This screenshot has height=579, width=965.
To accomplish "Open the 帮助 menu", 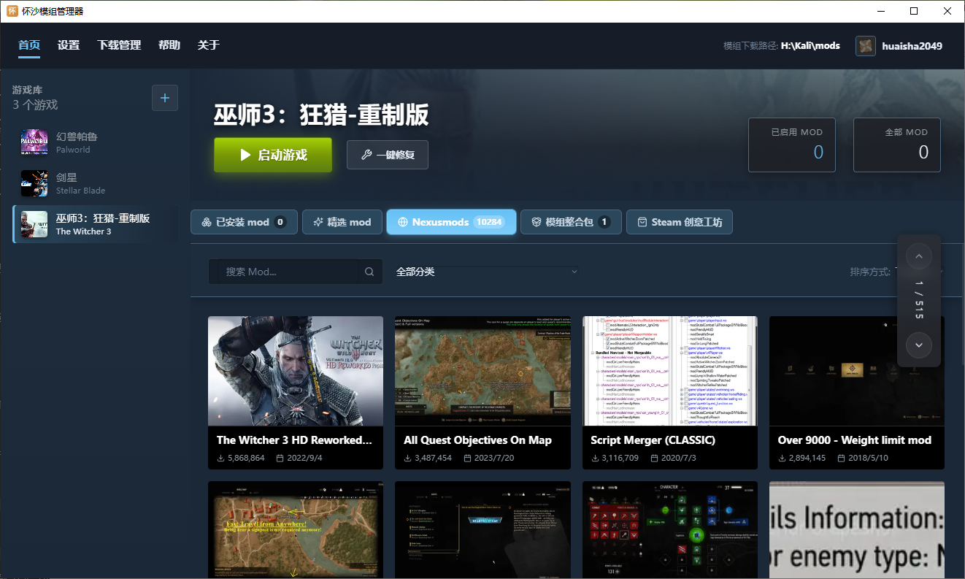I will pos(169,45).
